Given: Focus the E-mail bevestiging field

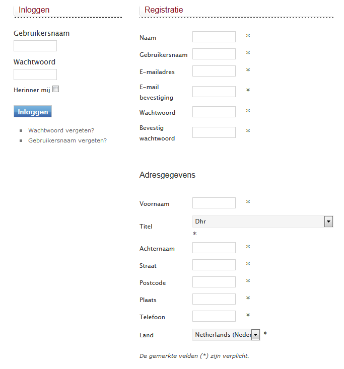Looking at the screenshot, I should (x=214, y=92).
